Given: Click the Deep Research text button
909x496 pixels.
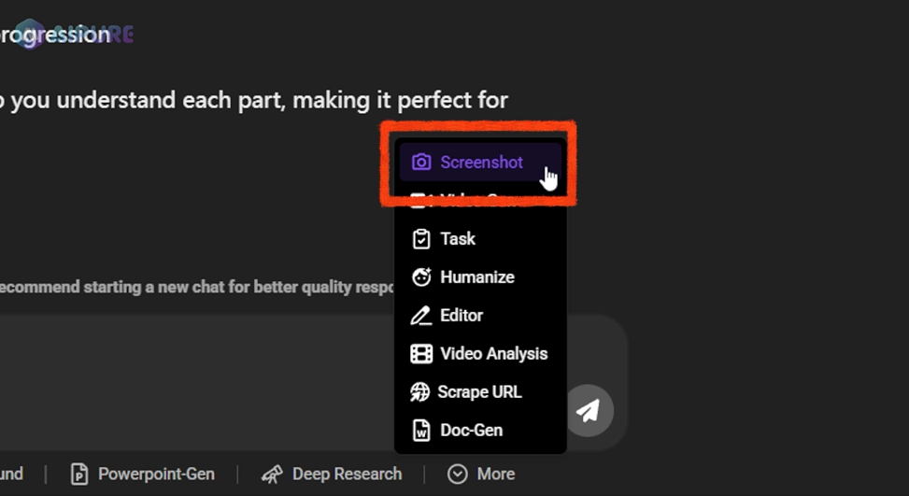Looking at the screenshot, I should point(347,474).
